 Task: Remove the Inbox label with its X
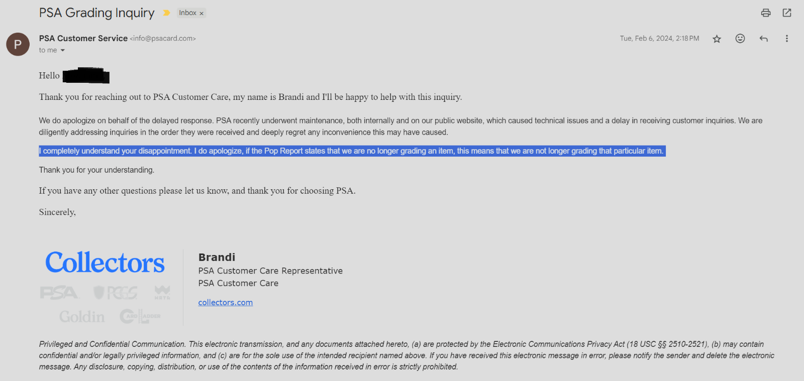pyautogui.click(x=202, y=14)
